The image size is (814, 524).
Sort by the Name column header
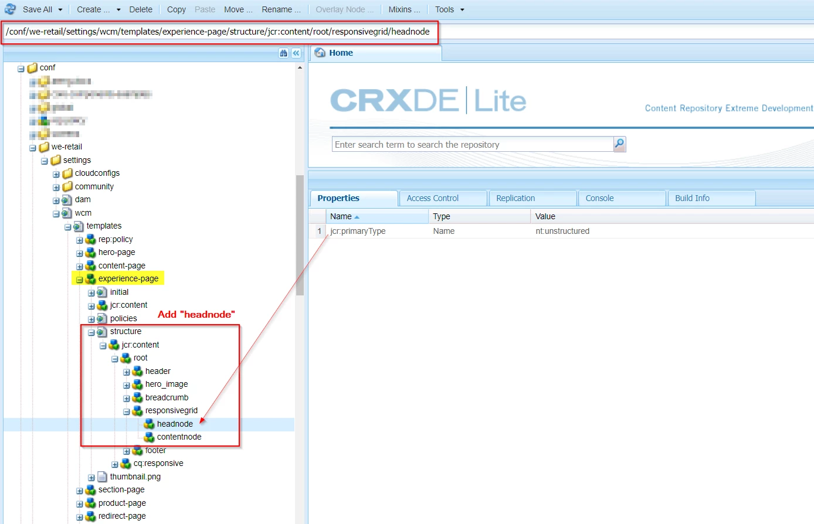point(377,216)
